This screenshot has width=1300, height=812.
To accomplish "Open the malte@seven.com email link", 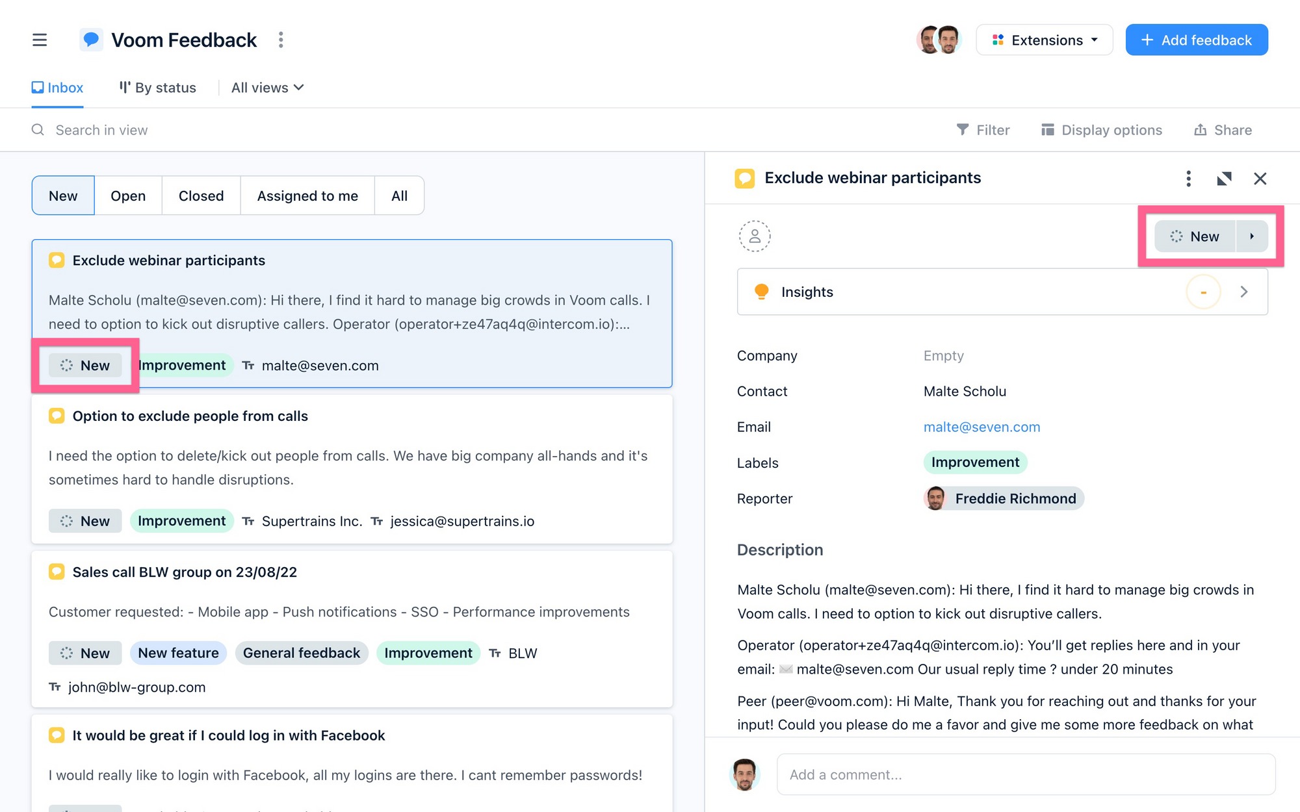I will 981,427.
